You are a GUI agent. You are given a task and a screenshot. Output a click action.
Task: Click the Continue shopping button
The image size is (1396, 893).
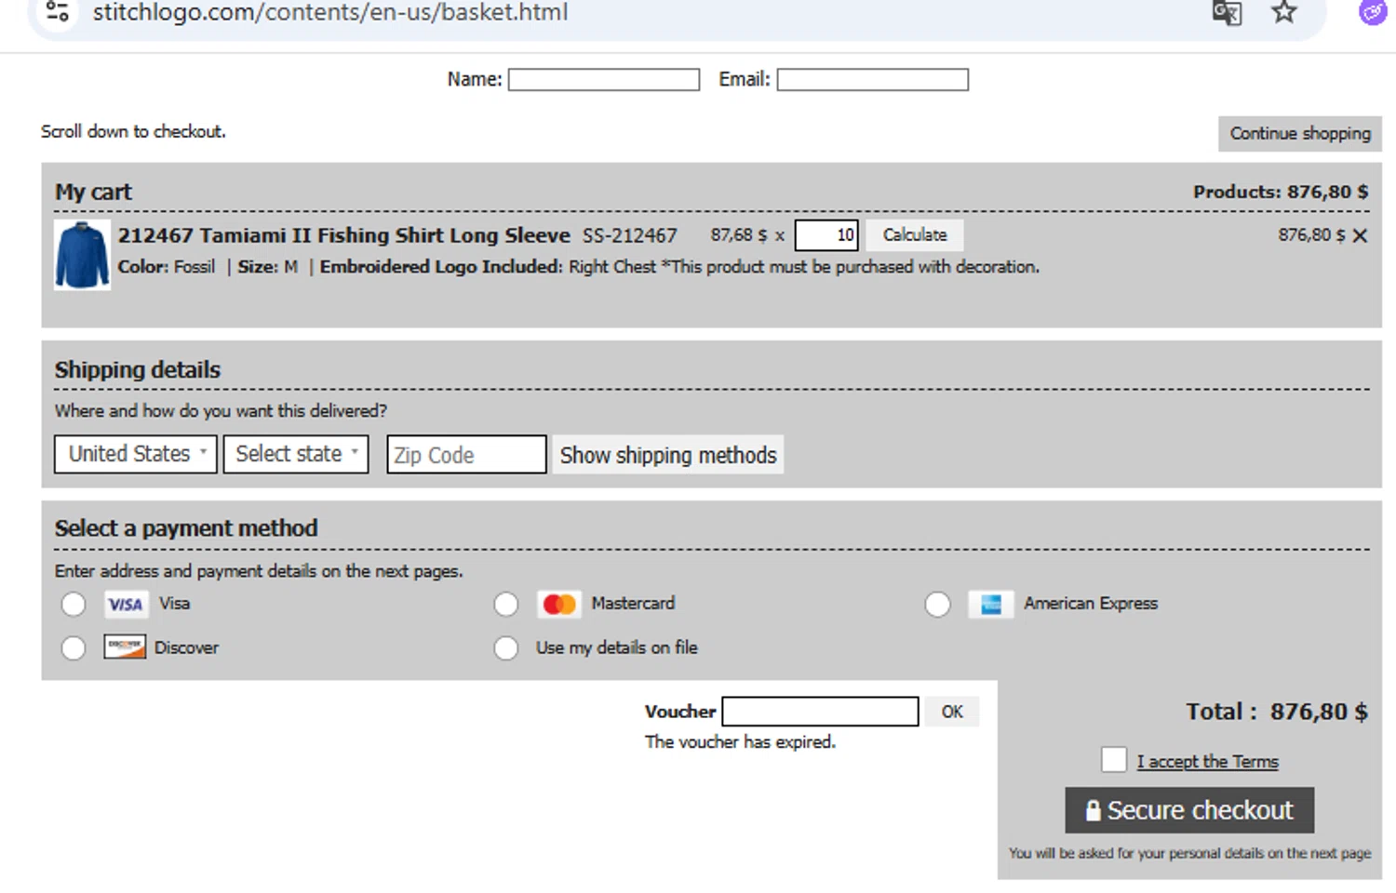pyautogui.click(x=1300, y=134)
